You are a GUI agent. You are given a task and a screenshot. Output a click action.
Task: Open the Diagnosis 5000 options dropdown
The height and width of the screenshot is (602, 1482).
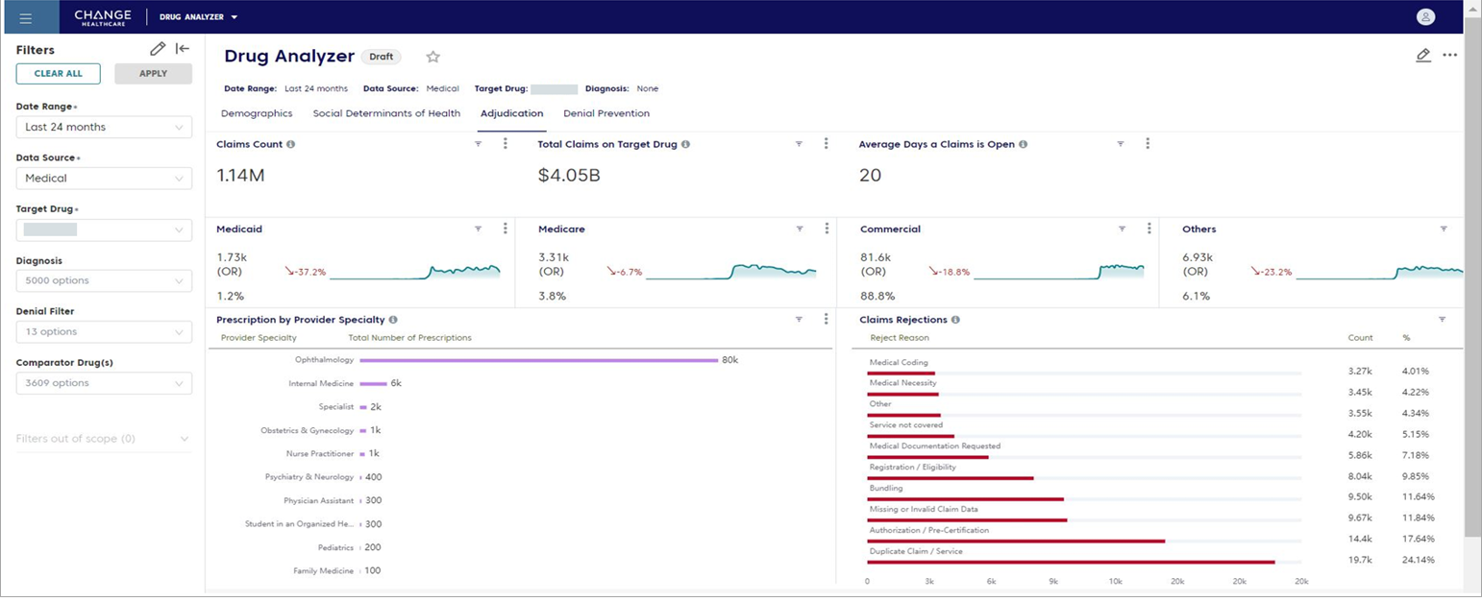(104, 280)
